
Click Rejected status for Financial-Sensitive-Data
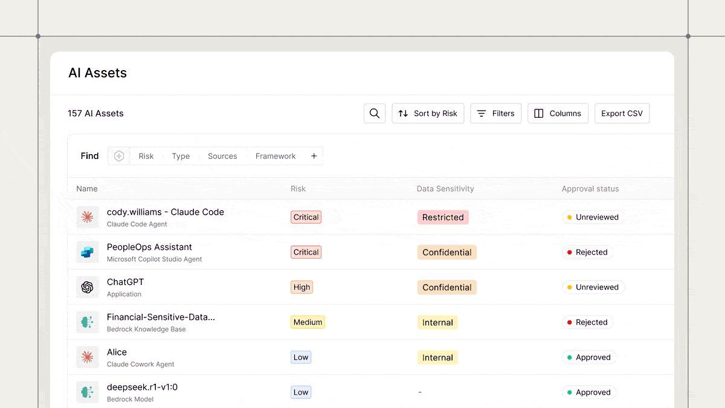(x=587, y=322)
